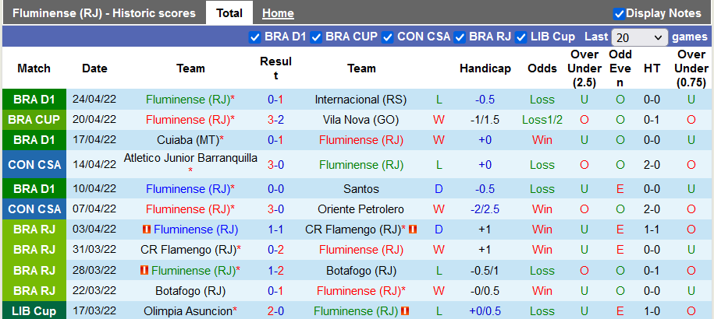Viewport: 714px width, 319px height.
Task: Click red card icon beside Fluminense on 28/03/22
Action: click(144, 271)
